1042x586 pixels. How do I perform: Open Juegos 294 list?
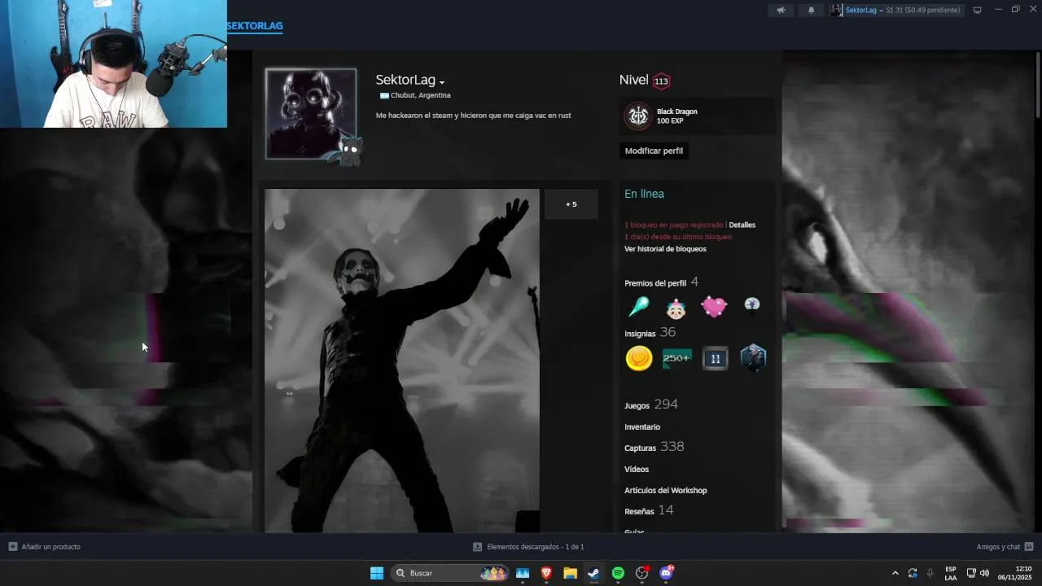point(650,405)
